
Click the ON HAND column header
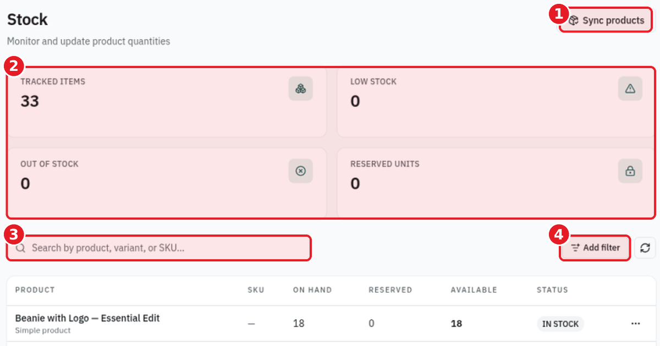312,290
